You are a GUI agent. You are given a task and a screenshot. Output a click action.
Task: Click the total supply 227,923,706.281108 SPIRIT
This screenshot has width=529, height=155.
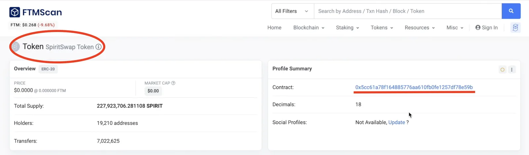130,106
